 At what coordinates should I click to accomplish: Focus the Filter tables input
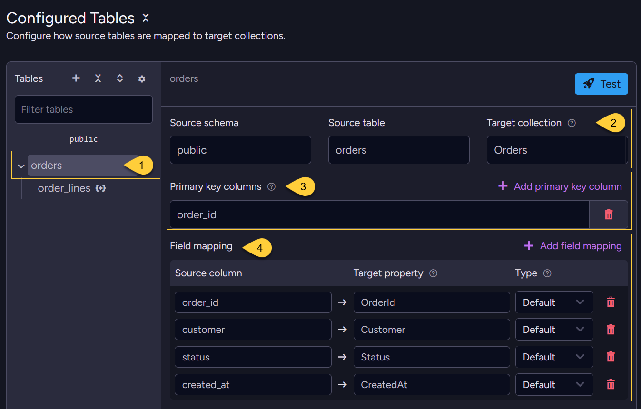pos(84,109)
